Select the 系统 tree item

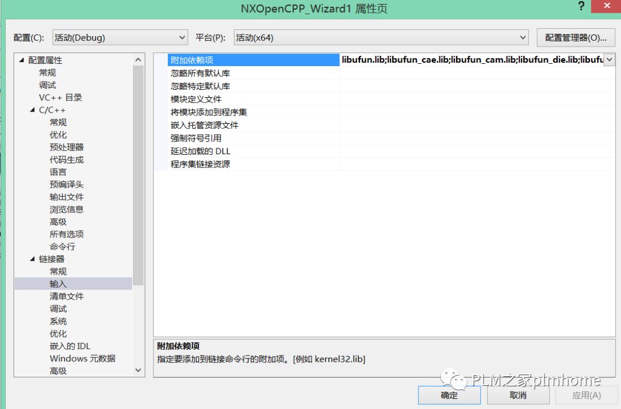58,321
